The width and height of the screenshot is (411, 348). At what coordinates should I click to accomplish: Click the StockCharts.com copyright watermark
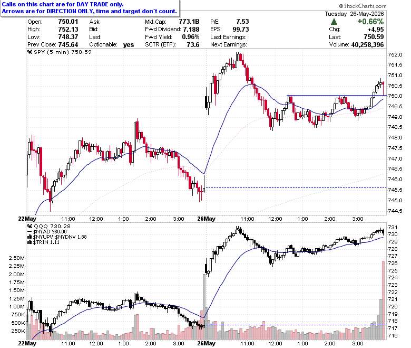pyautogui.click(x=363, y=6)
